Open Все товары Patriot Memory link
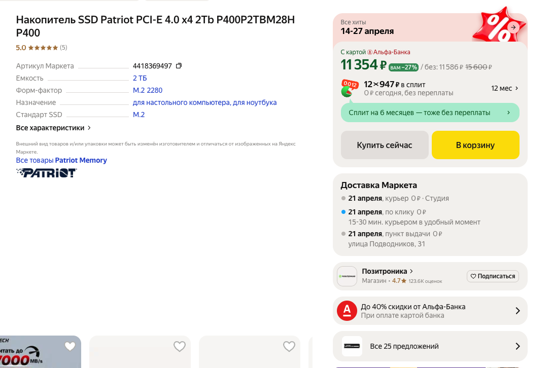552x368 pixels. pos(61,160)
